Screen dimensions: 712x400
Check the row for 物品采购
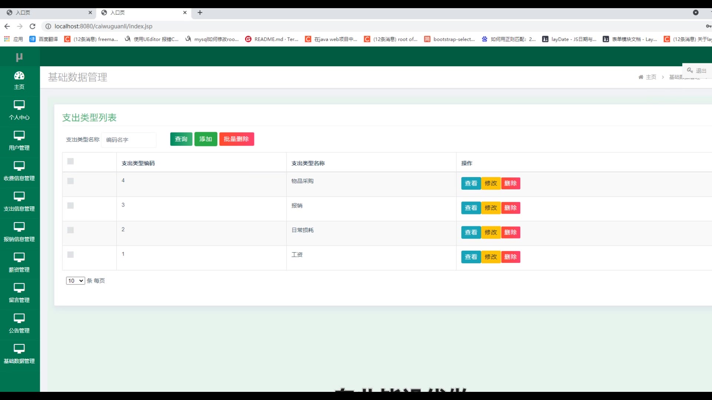70,181
